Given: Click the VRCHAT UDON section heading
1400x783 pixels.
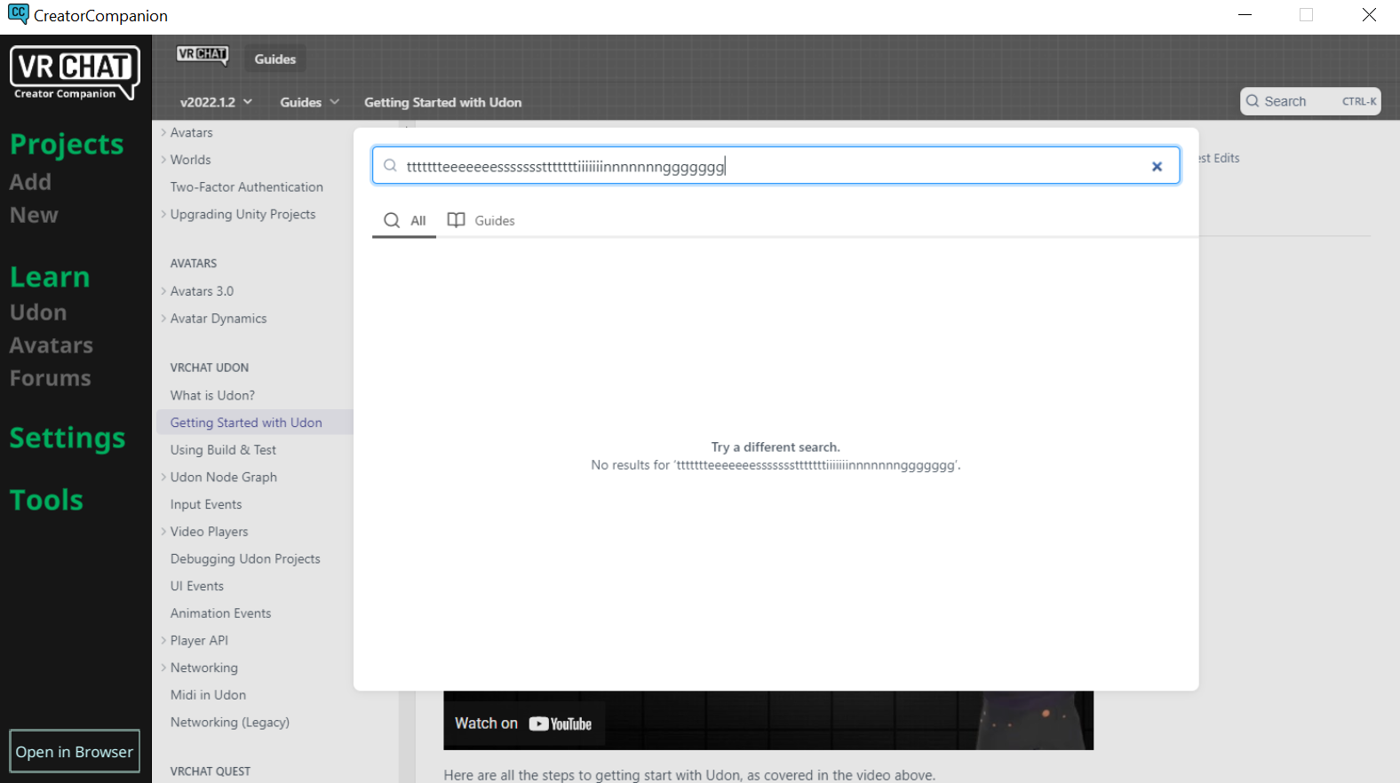Looking at the screenshot, I should click(x=210, y=368).
